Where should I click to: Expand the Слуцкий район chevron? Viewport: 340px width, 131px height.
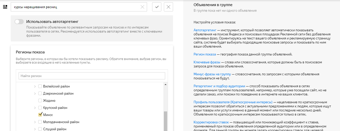(35, 129)
